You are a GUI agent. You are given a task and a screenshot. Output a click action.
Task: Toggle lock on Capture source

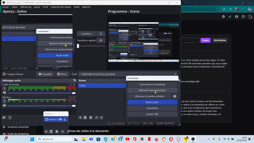pyautogui.click(x=65, y=119)
